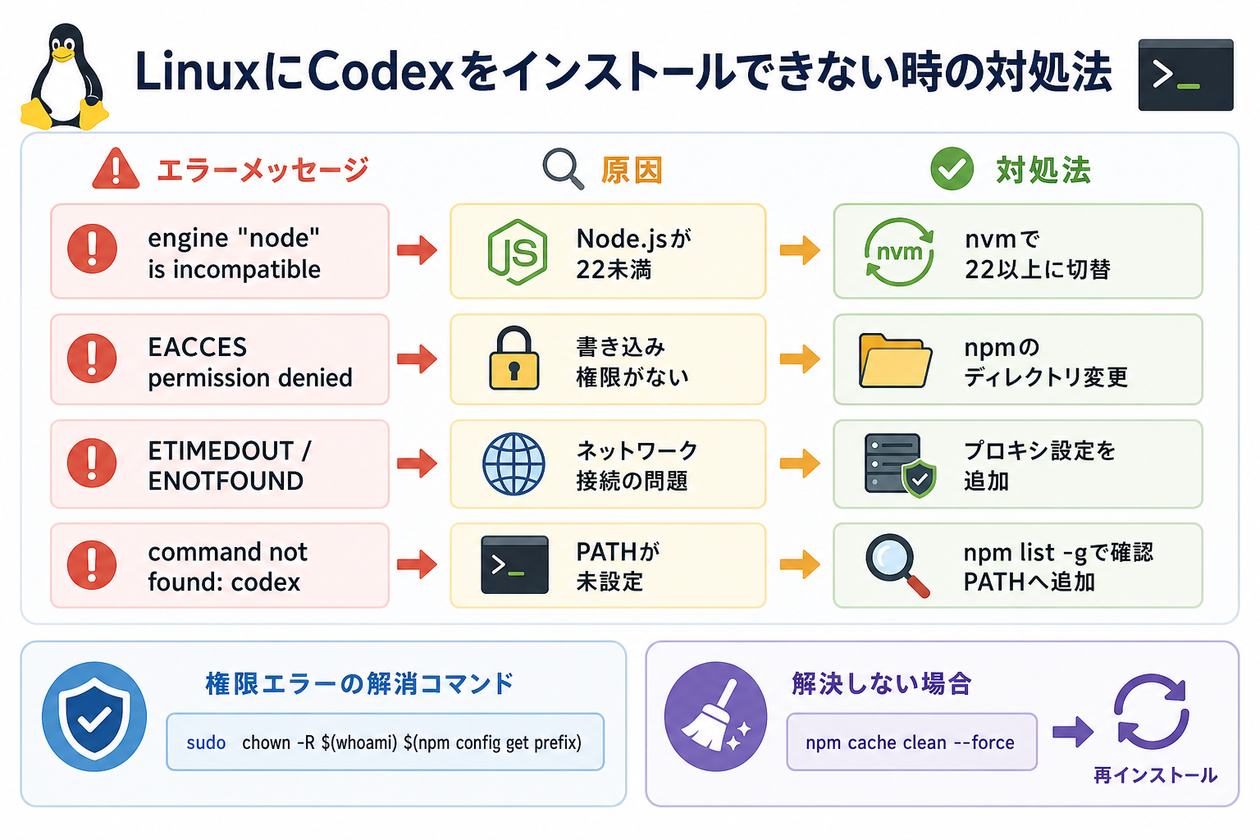1260x840 pixels.
Task: Select the ETIMEDOUT / ENOTFOUND error text
Action: click(x=229, y=465)
